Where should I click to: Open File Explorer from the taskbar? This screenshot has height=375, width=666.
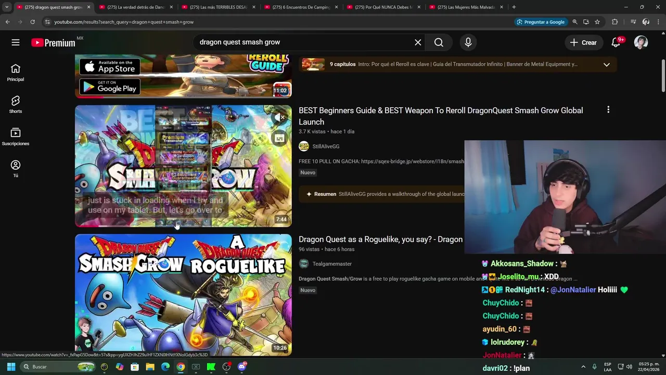[150, 367]
